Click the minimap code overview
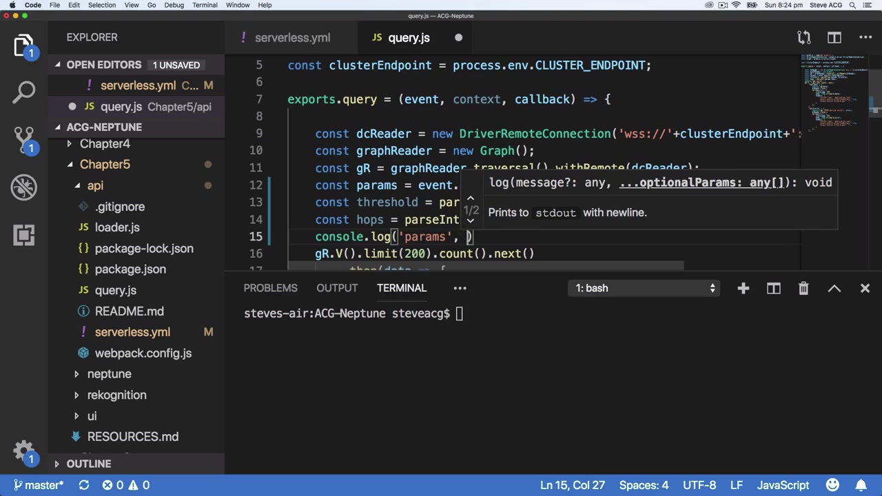 [834, 90]
